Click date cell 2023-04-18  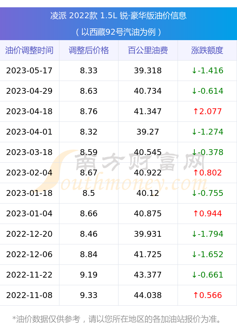click(30, 112)
